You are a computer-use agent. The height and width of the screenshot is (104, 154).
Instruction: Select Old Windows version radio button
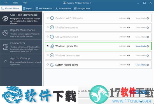[x=48, y=36]
